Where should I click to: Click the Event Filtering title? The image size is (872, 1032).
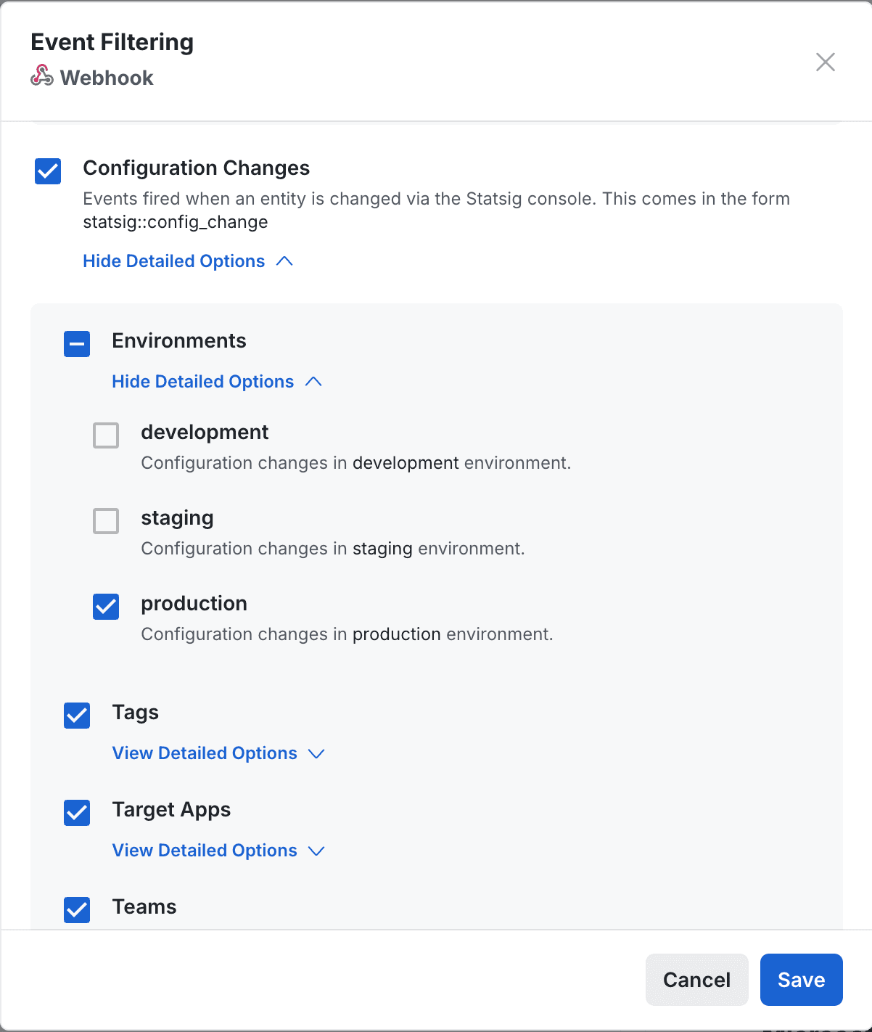112,42
